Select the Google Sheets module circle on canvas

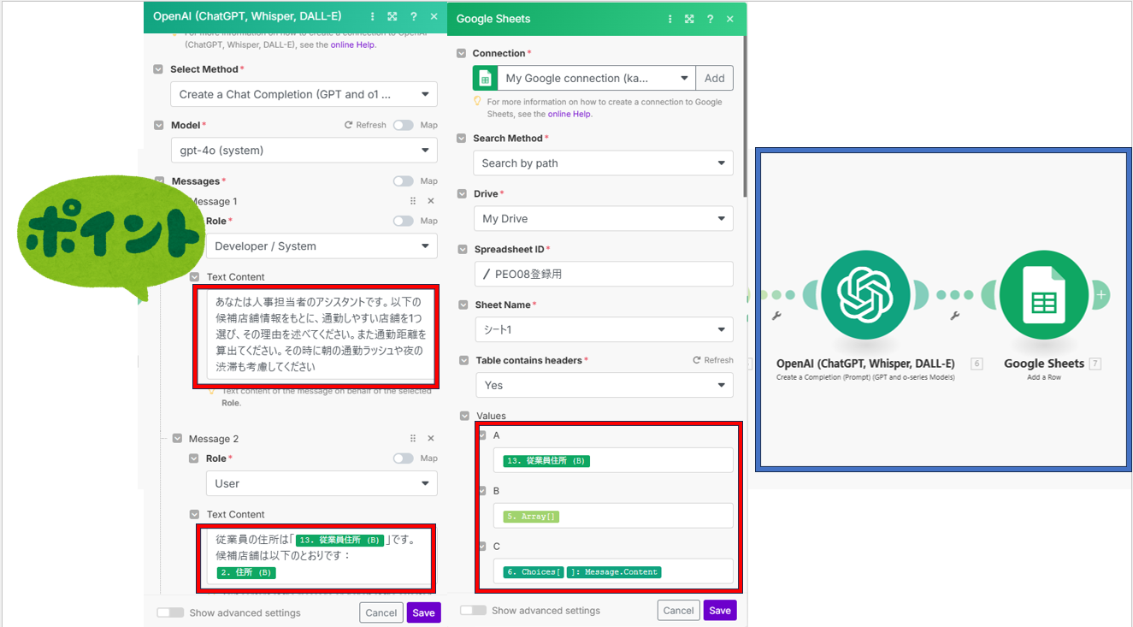[x=1044, y=294]
